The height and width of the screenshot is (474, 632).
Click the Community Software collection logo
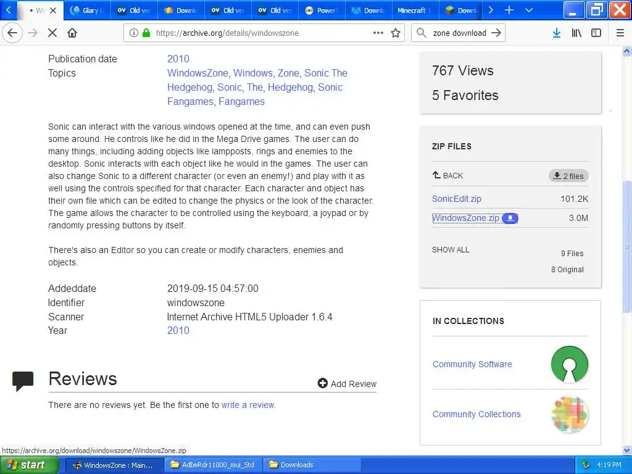click(570, 364)
